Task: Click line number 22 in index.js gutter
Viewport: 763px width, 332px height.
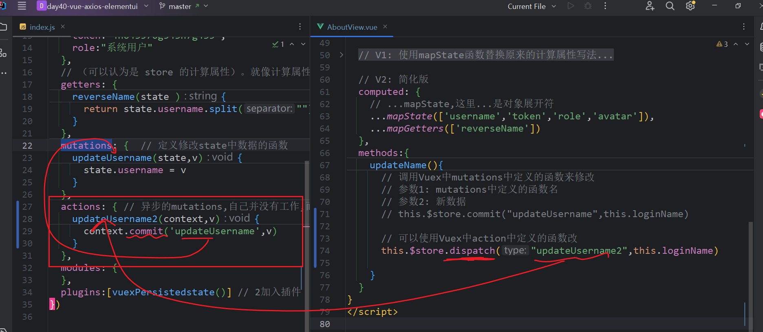Action: tap(27, 145)
